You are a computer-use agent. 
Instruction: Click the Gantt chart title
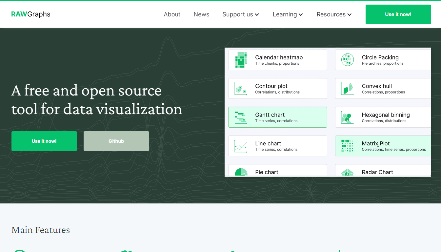click(270, 115)
